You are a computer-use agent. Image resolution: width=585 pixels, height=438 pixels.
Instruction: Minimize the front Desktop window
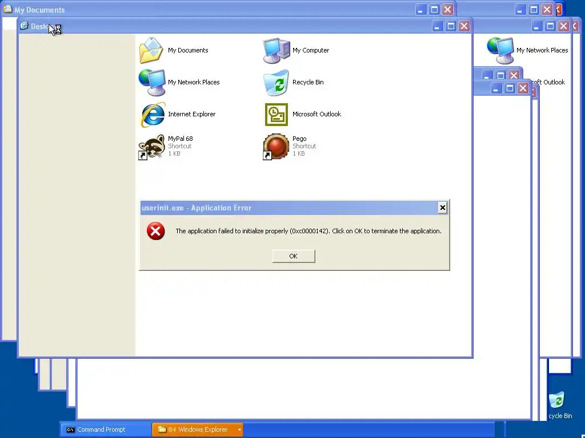[438, 26]
